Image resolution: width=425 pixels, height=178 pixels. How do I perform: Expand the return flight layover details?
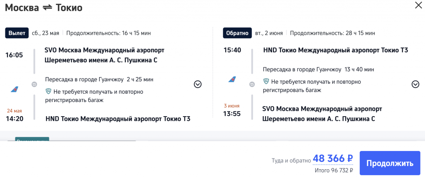(x=415, y=84)
